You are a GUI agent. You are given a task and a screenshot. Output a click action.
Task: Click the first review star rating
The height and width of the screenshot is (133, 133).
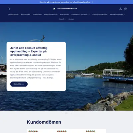pos(33,131)
